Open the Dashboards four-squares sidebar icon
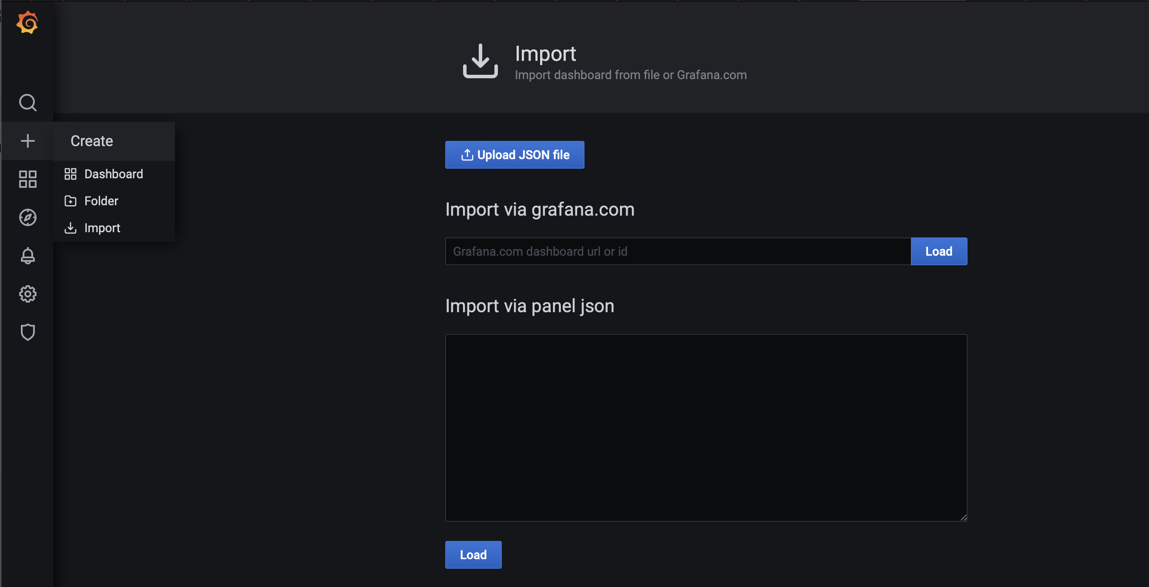Viewport: 1149px width, 587px height. pos(28,179)
